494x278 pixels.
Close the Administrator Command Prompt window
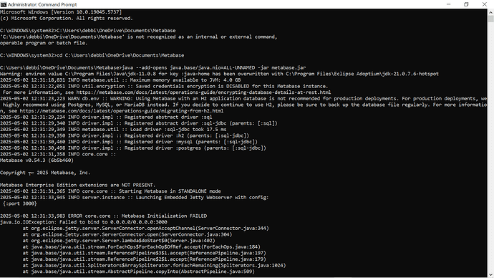(x=485, y=4)
